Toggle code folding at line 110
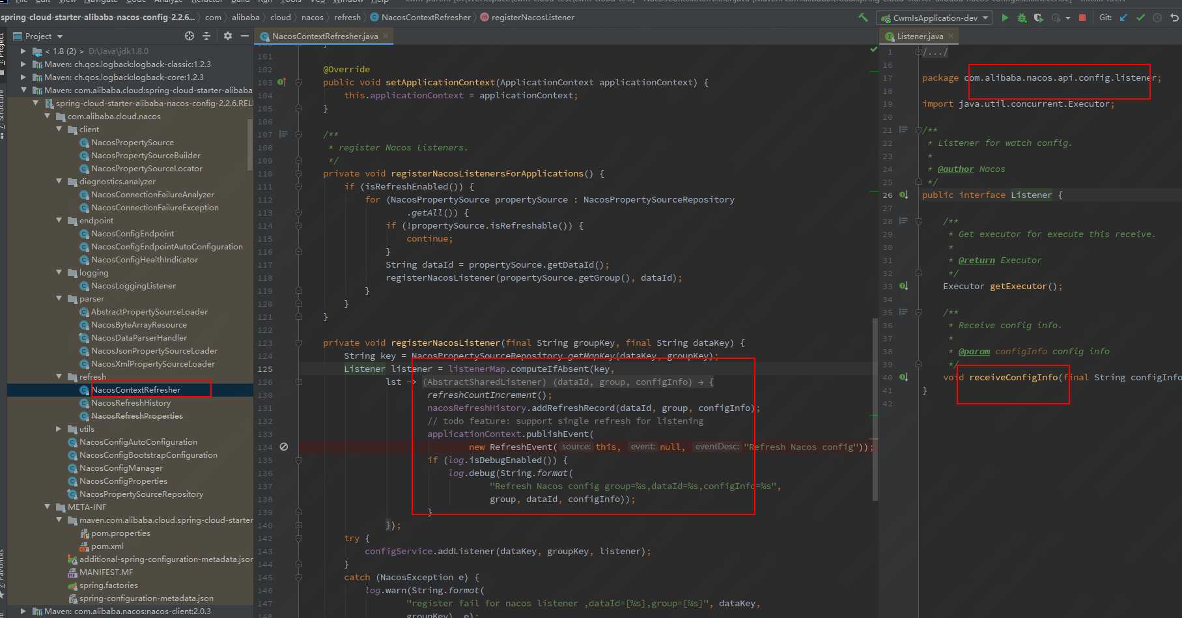Image resolution: width=1182 pixels, height=618 pixels. [x=298, y=174]
